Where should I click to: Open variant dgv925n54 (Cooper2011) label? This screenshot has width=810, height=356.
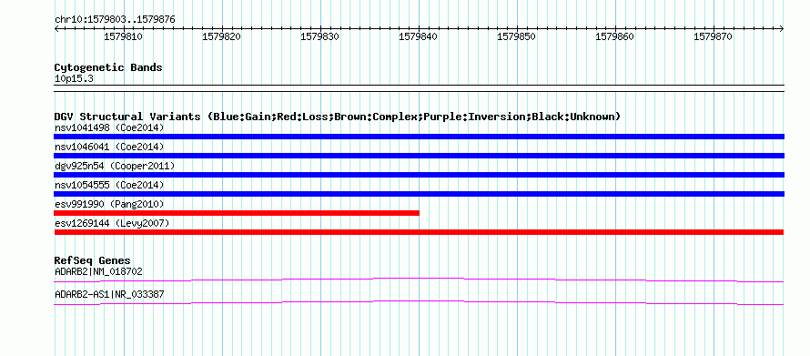tap(115, 166)
